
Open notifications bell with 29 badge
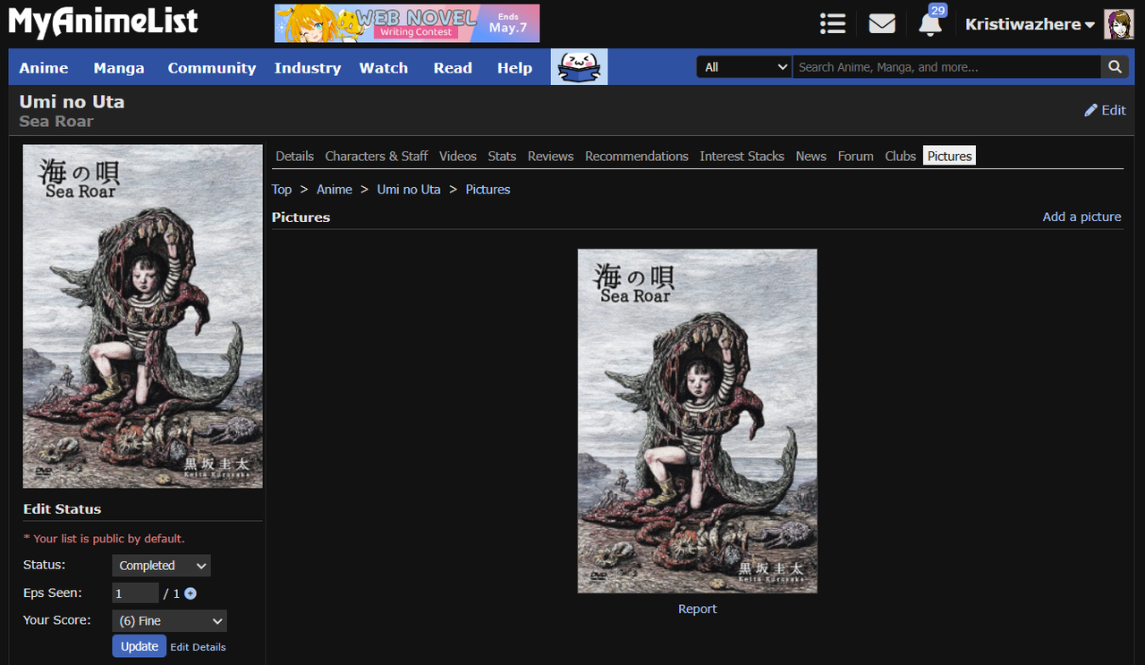coord(931,22)
